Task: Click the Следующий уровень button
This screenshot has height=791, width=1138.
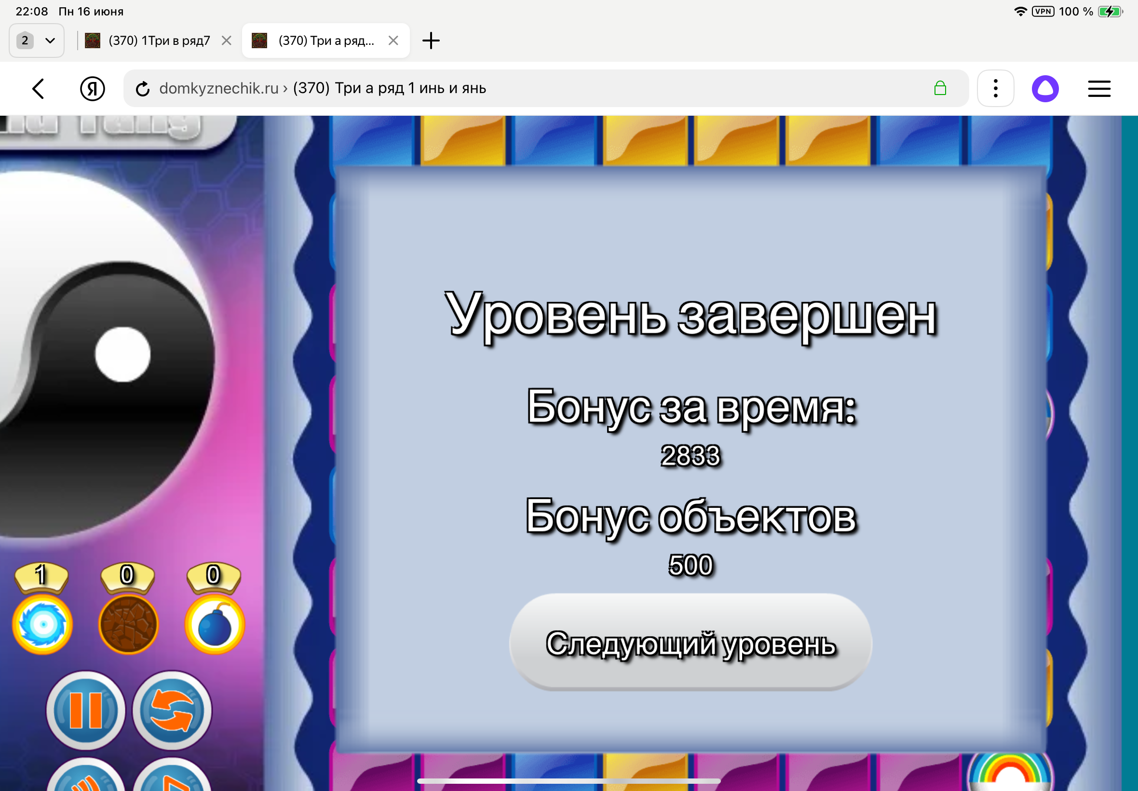Action: coord(690,642)
